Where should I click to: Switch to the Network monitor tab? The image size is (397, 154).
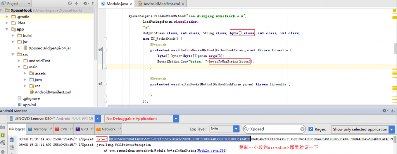pos(109,129)
